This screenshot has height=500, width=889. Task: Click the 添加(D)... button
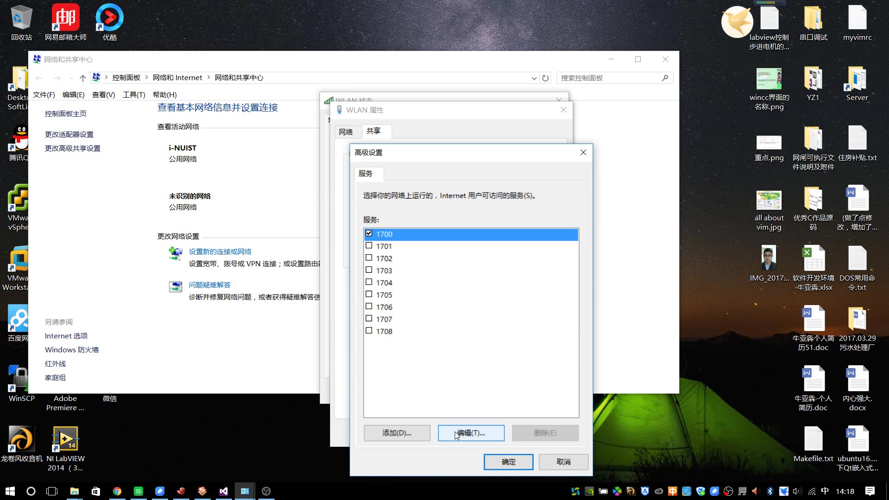click(x=397, y=433)
